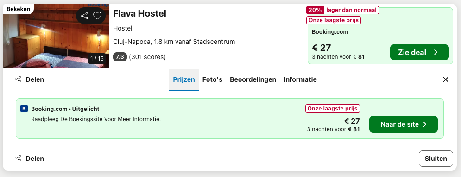
Task: Open the hostel room photo thumbnail
Action: [x=56, y=36]
